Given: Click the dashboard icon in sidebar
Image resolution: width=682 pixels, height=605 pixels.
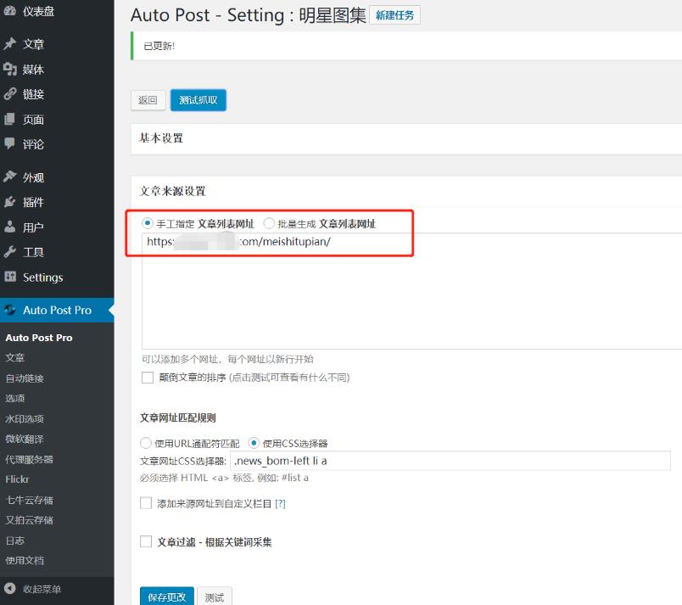Looking at the screenshot, I should (x=10, y=11).
